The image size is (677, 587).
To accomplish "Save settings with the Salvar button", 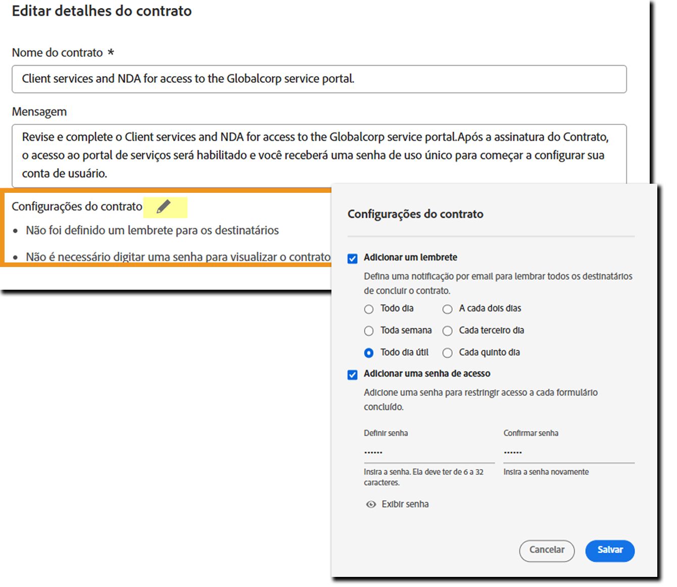I will pyautogui.click(x=610, y=550).
